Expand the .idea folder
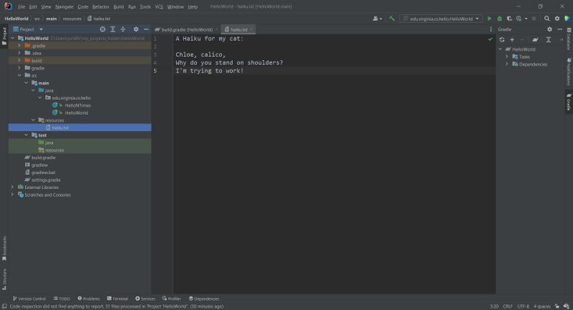The width and height of the screenshot is (573, 310). point(19,53)
